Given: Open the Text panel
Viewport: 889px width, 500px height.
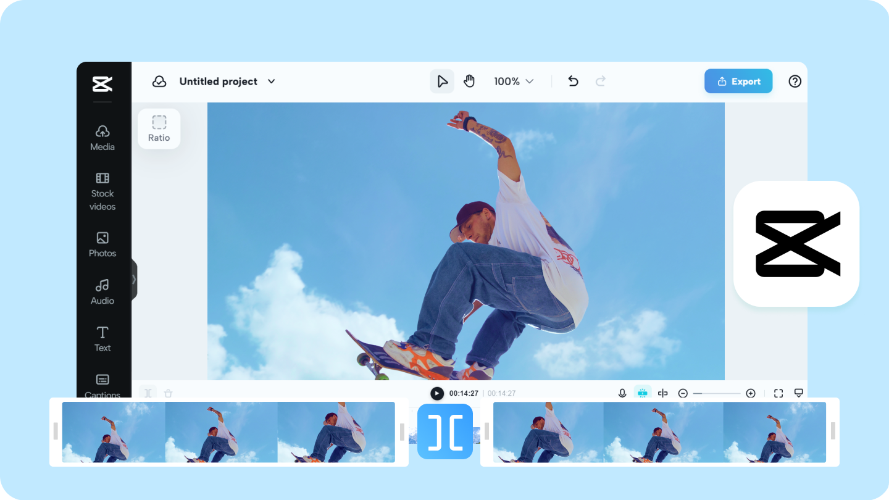Looking at the screenshot, I should [102, 339].
